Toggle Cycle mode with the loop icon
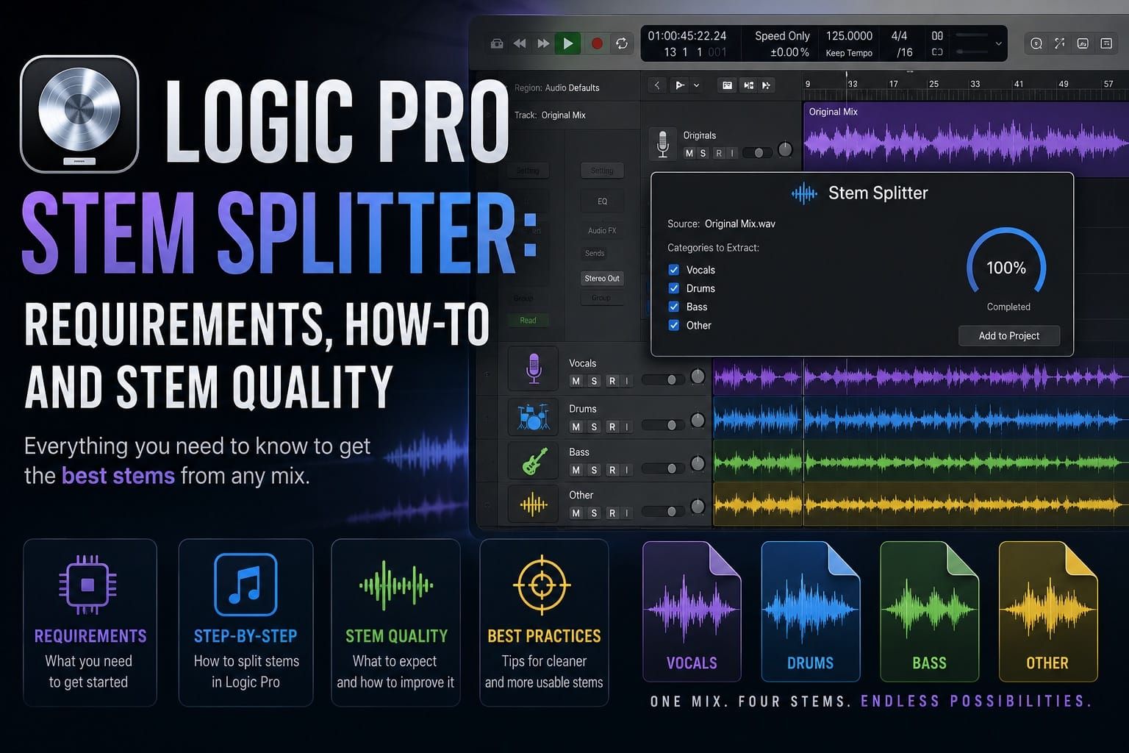The height and width of the screenshot is (753, 1129). (622, 43)
